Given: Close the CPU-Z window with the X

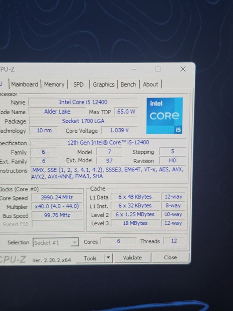Looking at the screenshot, I should 183,69.
